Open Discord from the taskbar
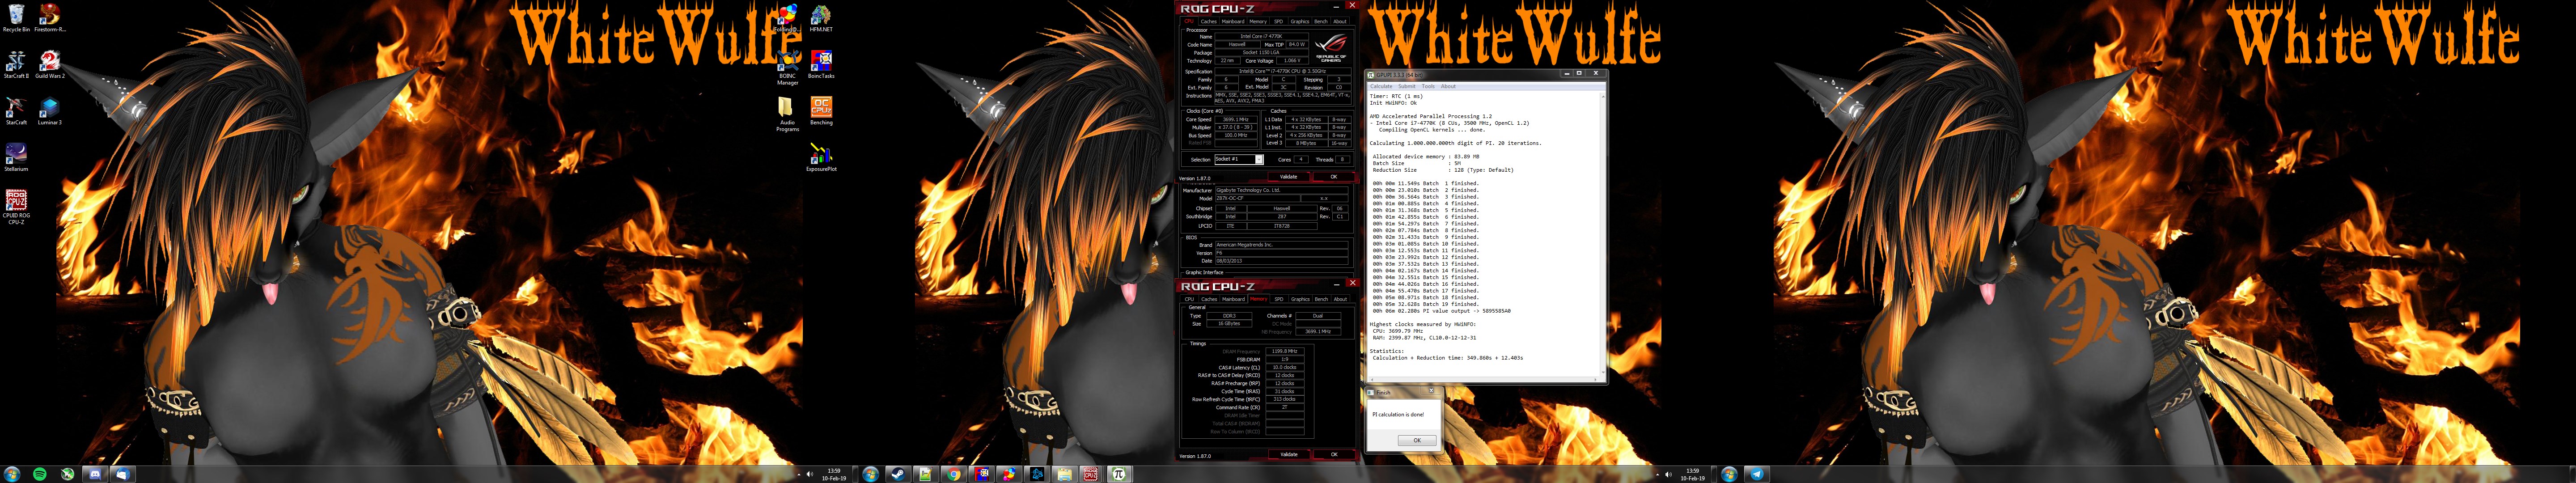 [95, 474]
